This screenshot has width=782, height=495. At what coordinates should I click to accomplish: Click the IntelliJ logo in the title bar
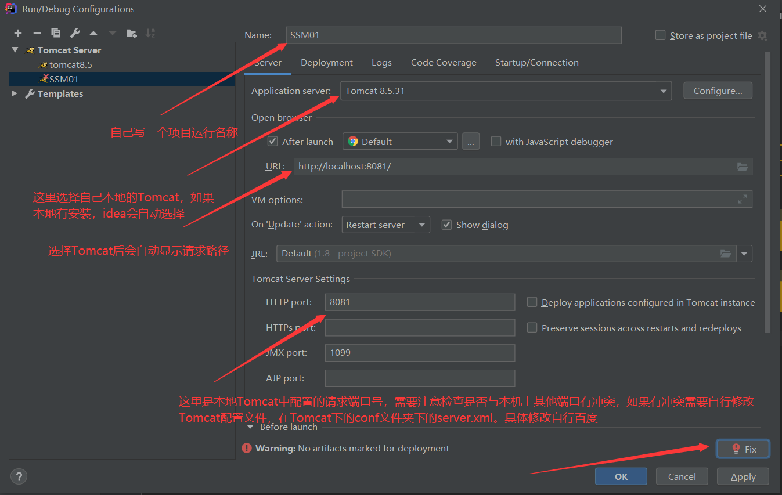tap(10, 9)
